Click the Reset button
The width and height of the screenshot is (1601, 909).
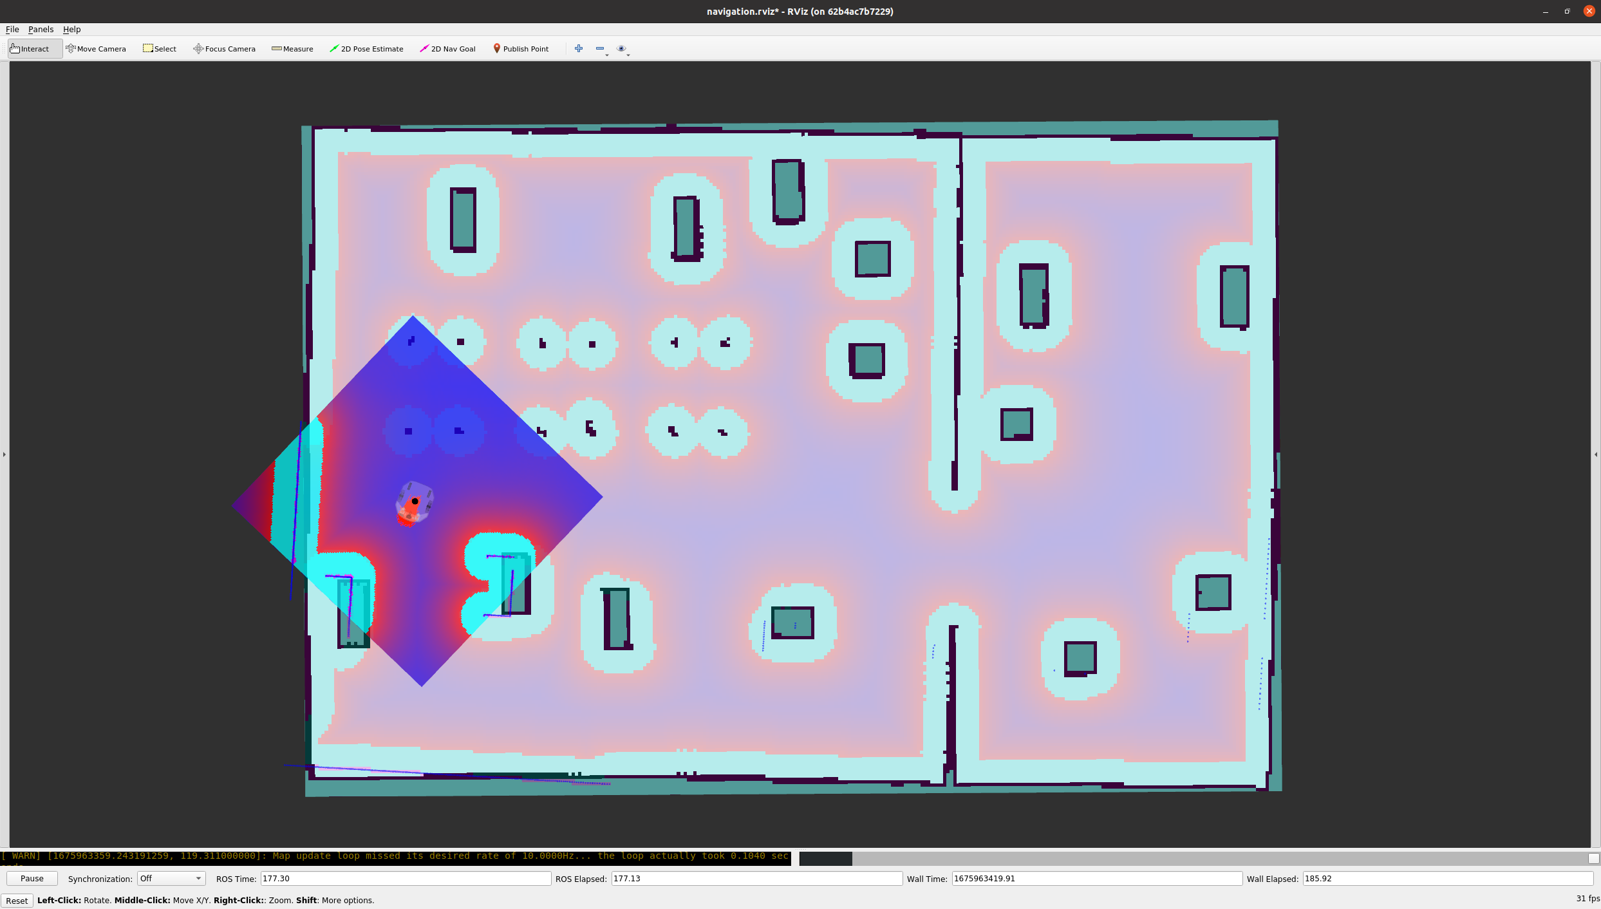pos(17,901)
